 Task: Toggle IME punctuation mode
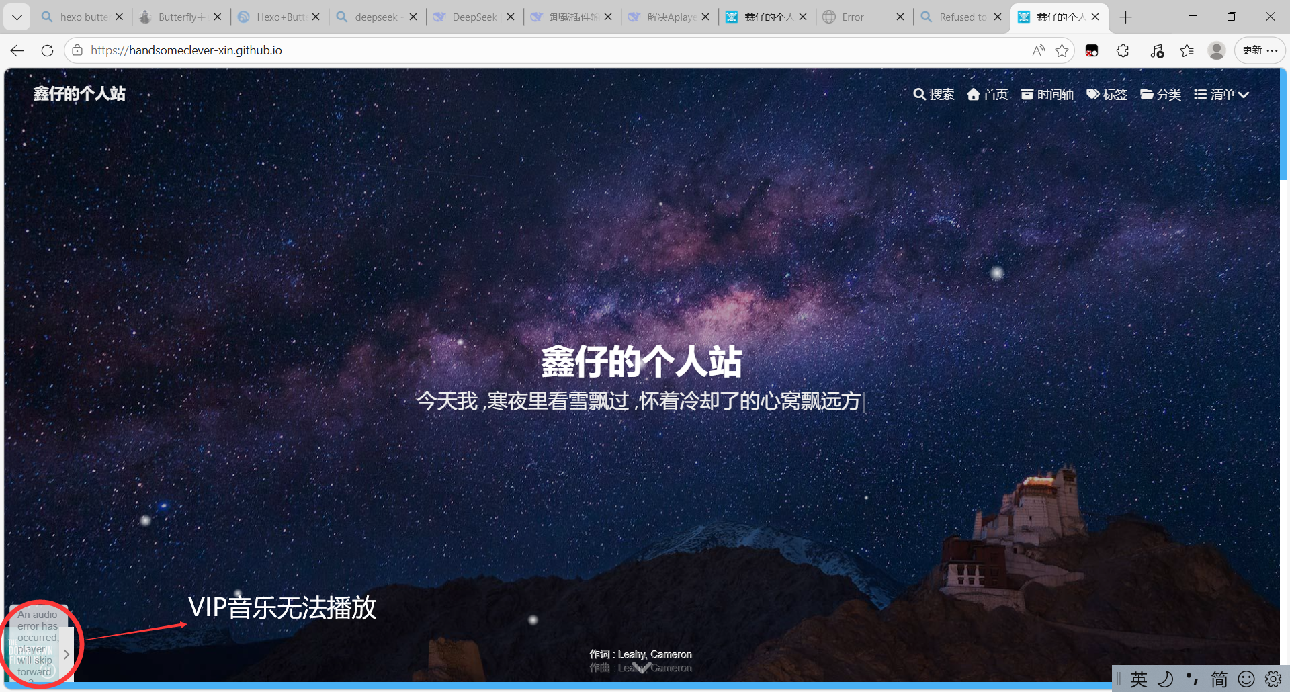1193,679
